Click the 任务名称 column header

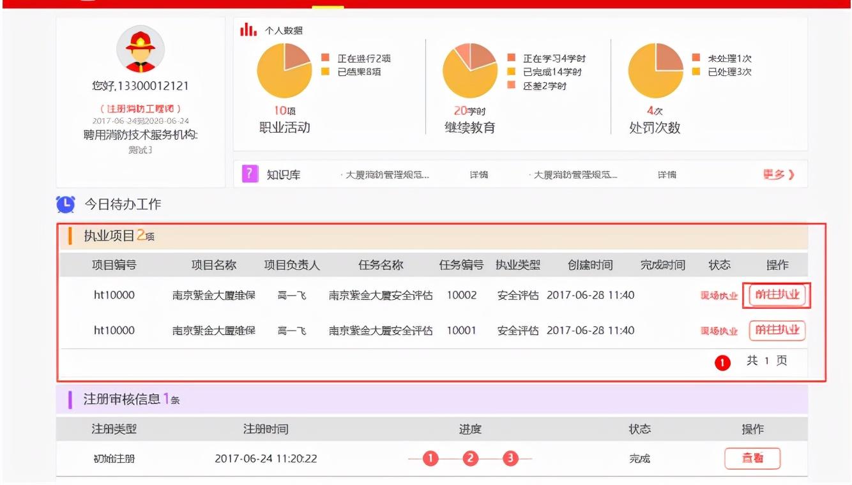pos(381,265)
